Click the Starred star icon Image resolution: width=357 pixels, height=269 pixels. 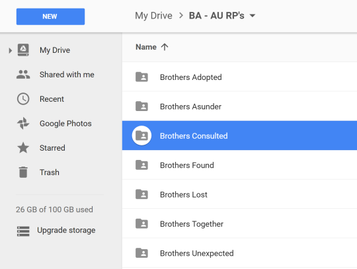[23, 147]
